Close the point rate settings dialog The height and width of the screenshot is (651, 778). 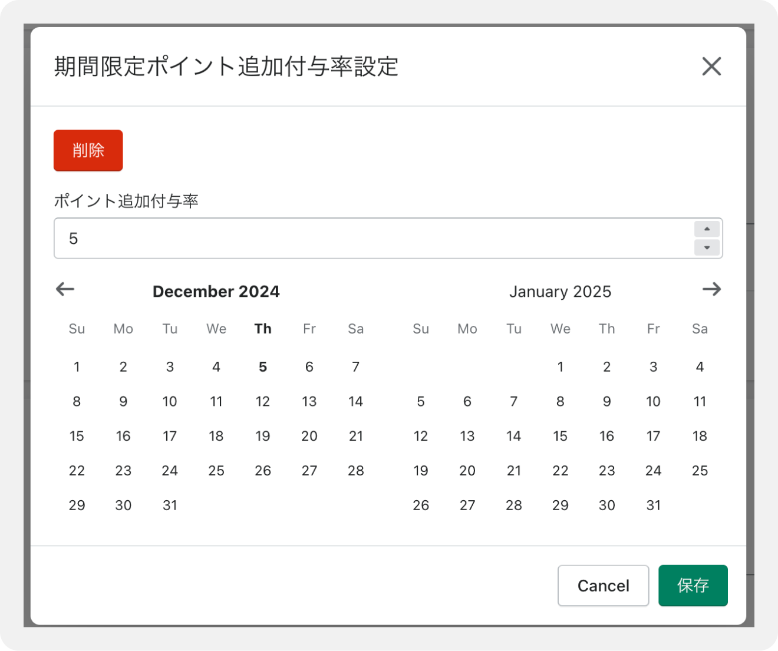711,67
